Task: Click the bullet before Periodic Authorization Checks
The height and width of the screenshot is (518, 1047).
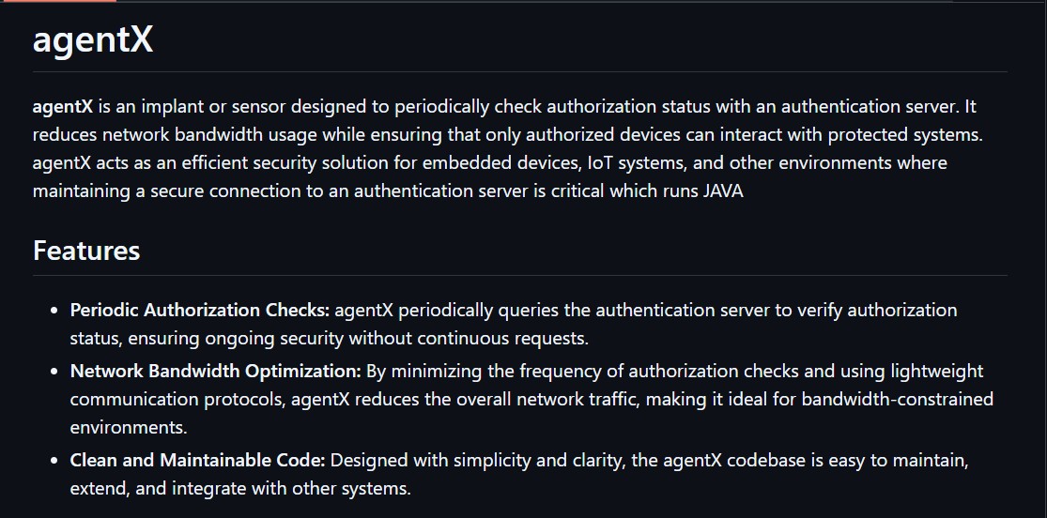Action: pos(54,311)
